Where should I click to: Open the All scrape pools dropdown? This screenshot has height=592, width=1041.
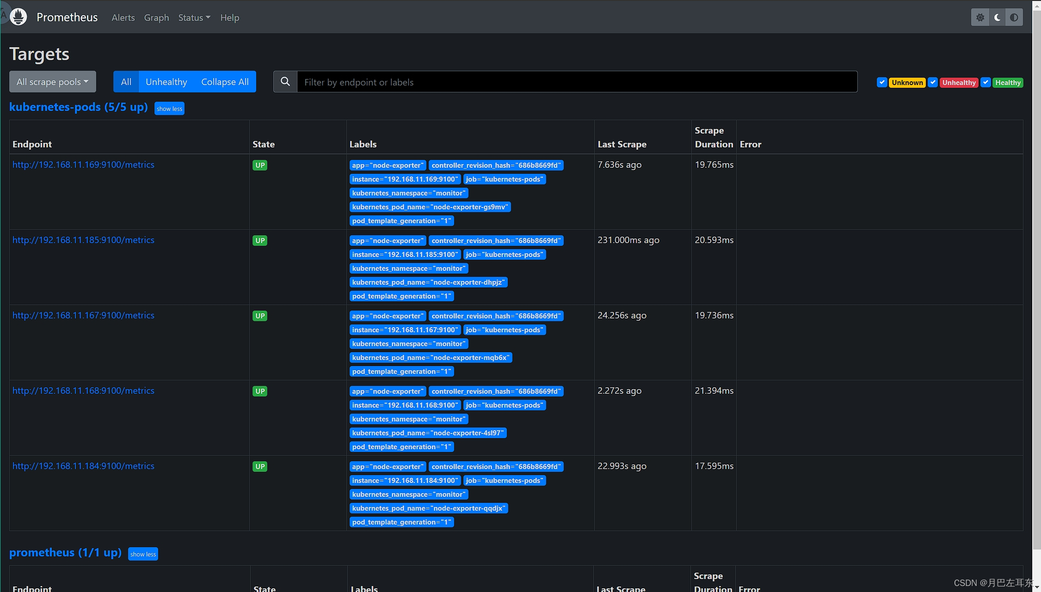(53, 82)
